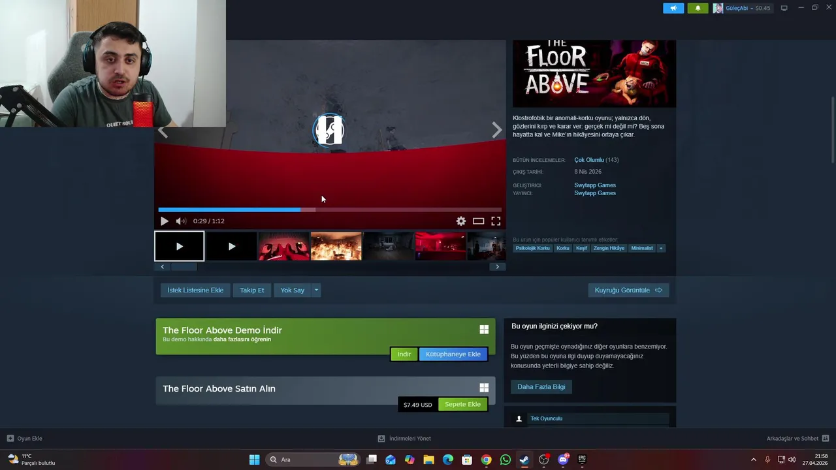Open Discord from taskbar
The width and height of the screenshot is (836, 470).
(x=563, y=460)
